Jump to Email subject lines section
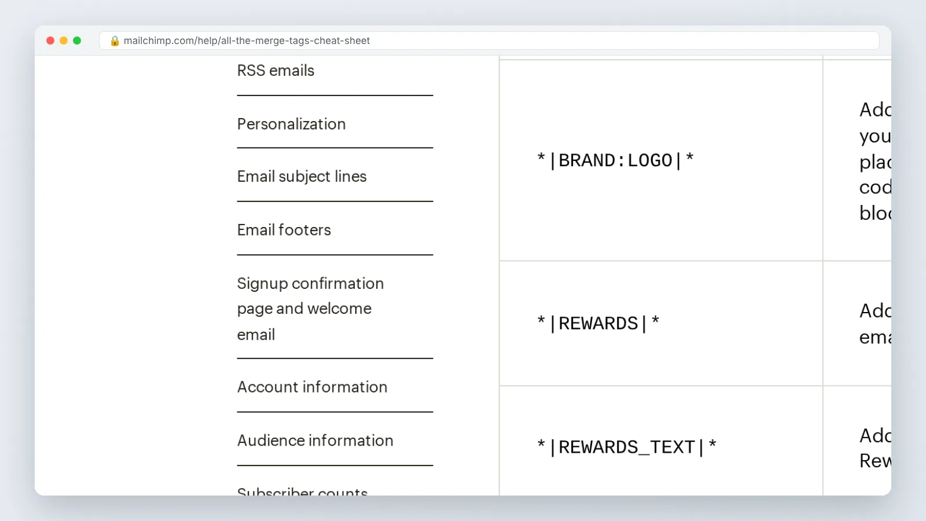This screenshot has height=521, width=926. [302, 176]
